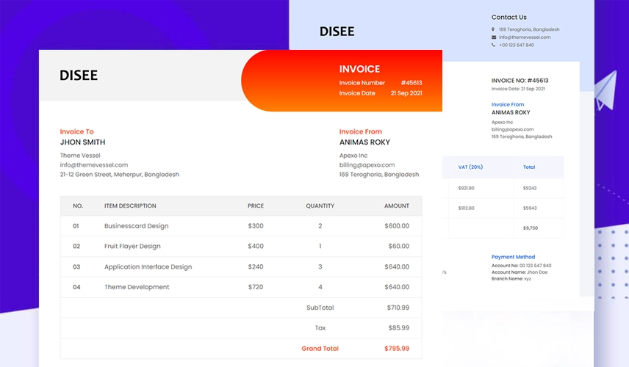Click the envelope icon beside info@themevessel.com
Screen dimensions: 629x367
pyautogui.click(x=494, y=37)
